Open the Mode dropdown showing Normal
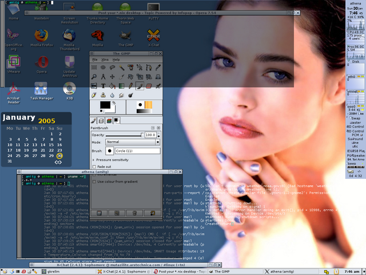 (x=133, y=142)
